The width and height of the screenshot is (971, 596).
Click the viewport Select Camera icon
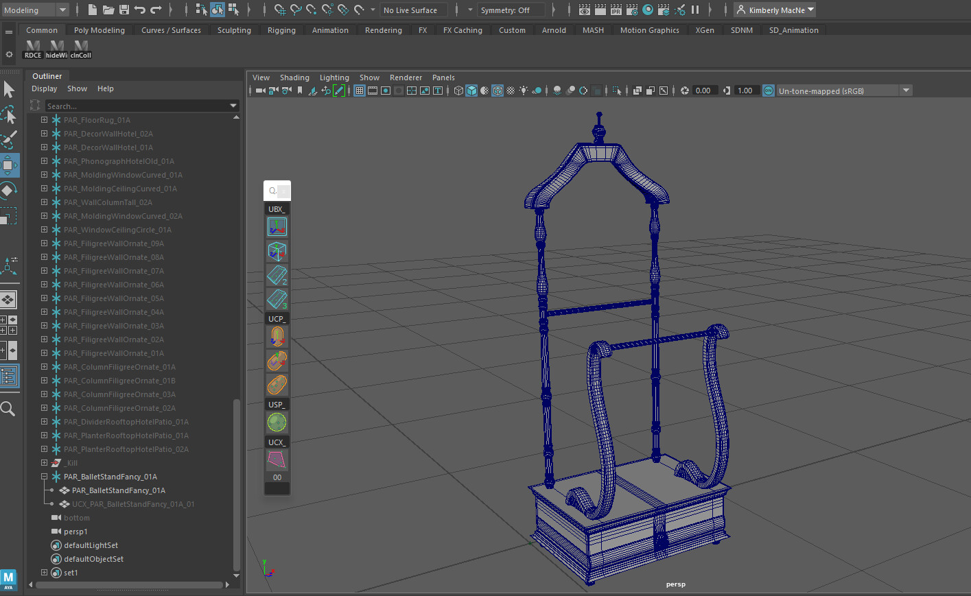point(260,91)
